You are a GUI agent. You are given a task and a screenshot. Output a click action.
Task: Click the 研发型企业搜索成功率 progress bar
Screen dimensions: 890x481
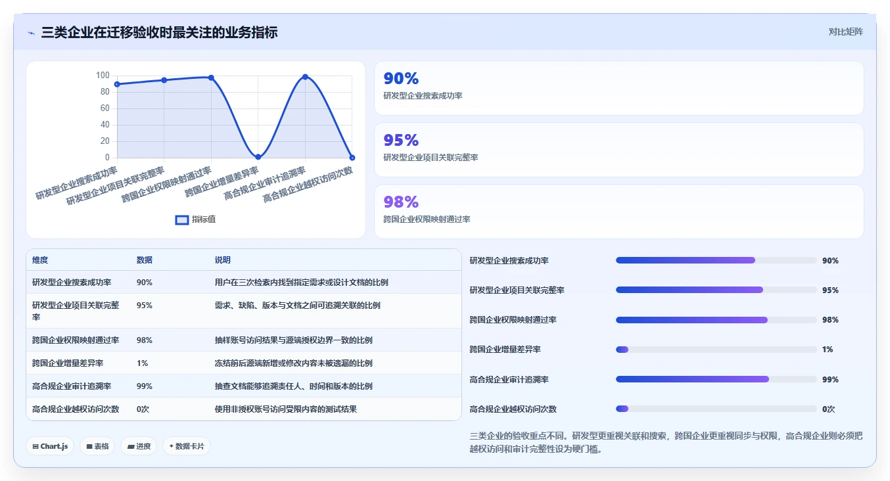click(x=716, y=260)
